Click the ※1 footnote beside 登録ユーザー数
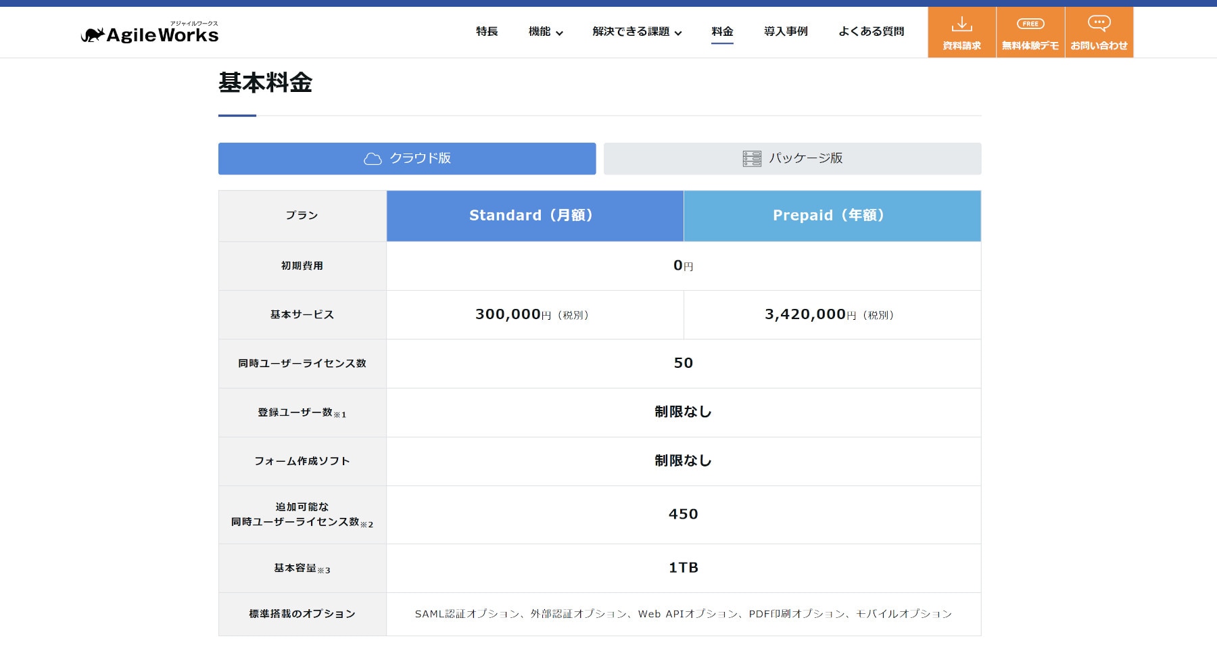1217x645 pixels. pos(340,414)
